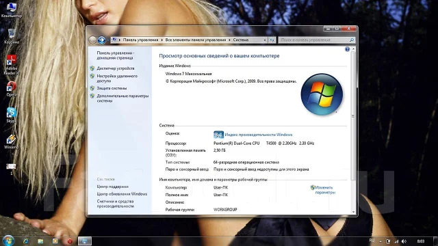Open 'Центр поддержки' link
The image size is (438, 246).
[x=112, y=187]
